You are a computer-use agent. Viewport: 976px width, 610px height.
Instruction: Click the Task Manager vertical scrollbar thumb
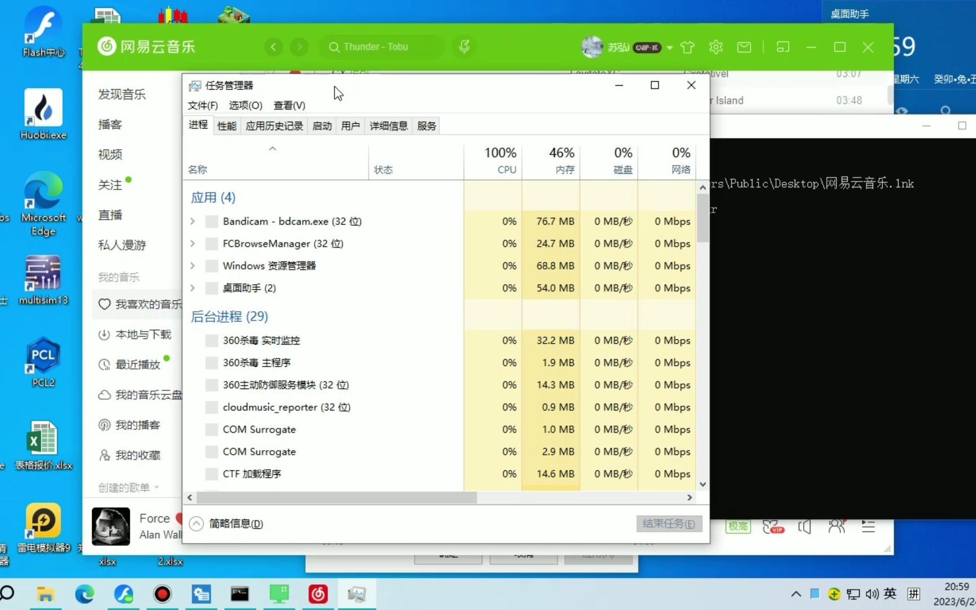tap(703, 217)
